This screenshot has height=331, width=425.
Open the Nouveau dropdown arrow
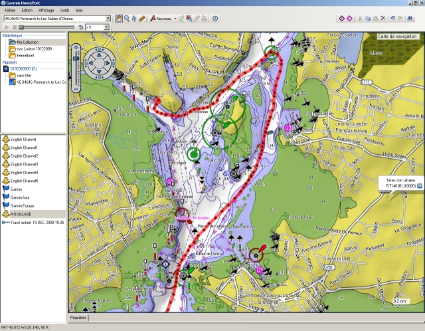pos(175,19)
